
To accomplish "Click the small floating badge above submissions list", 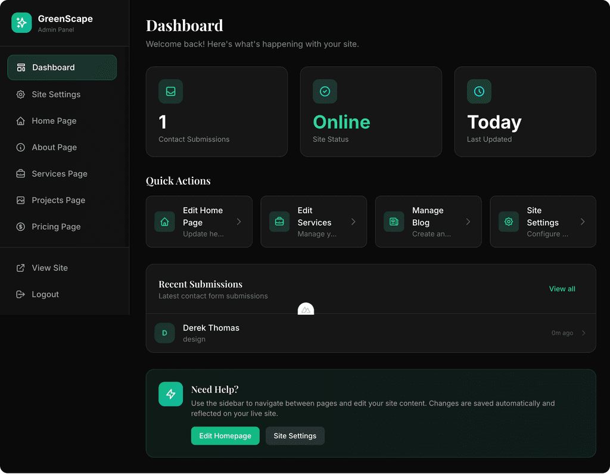I will 306,310.
